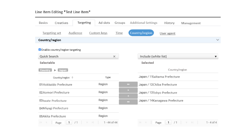Click the remove all (<<) transfer button
The height and width of the screenshot is (137, 242).
coord(128,102)
